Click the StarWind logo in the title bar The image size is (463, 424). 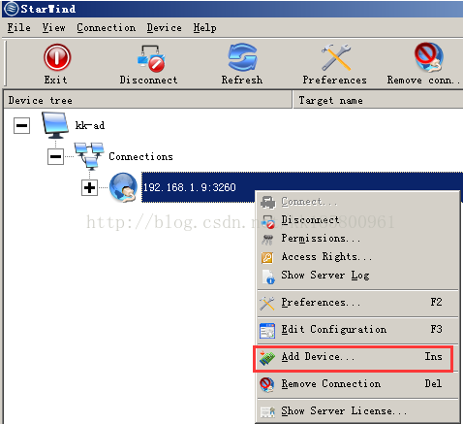12,9
